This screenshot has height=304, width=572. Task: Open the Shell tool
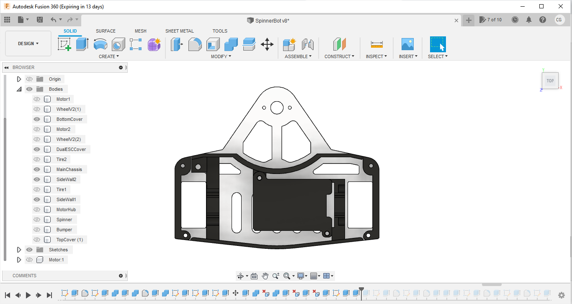[212, 44]
